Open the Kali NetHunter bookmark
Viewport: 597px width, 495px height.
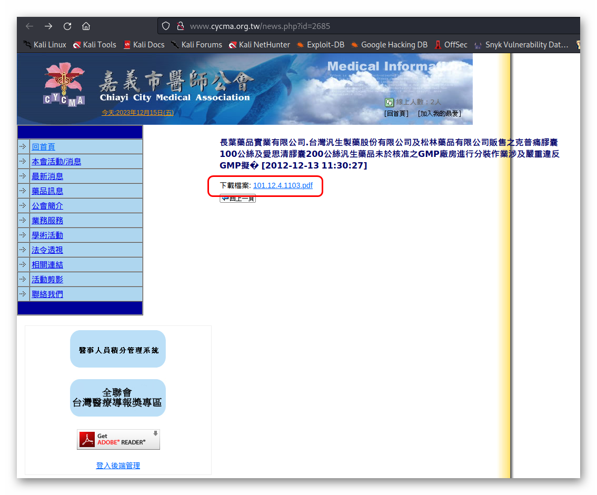pos(260,45)
